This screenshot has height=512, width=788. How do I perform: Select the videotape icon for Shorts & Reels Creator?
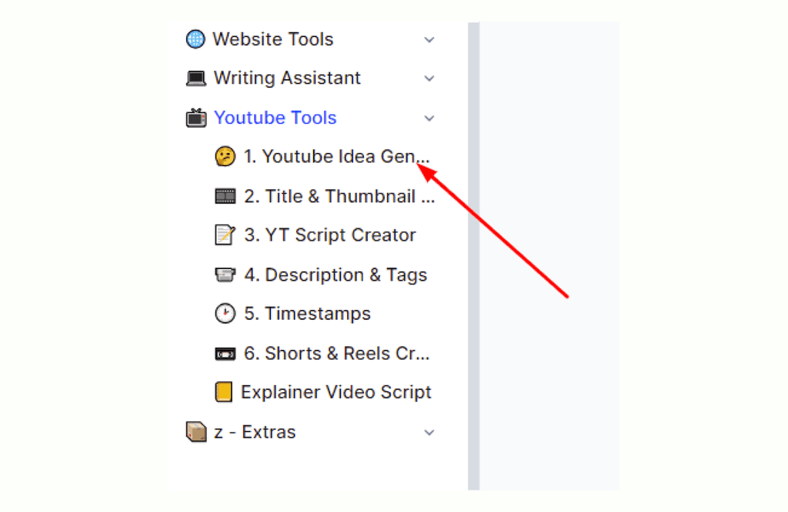(224, 353)
